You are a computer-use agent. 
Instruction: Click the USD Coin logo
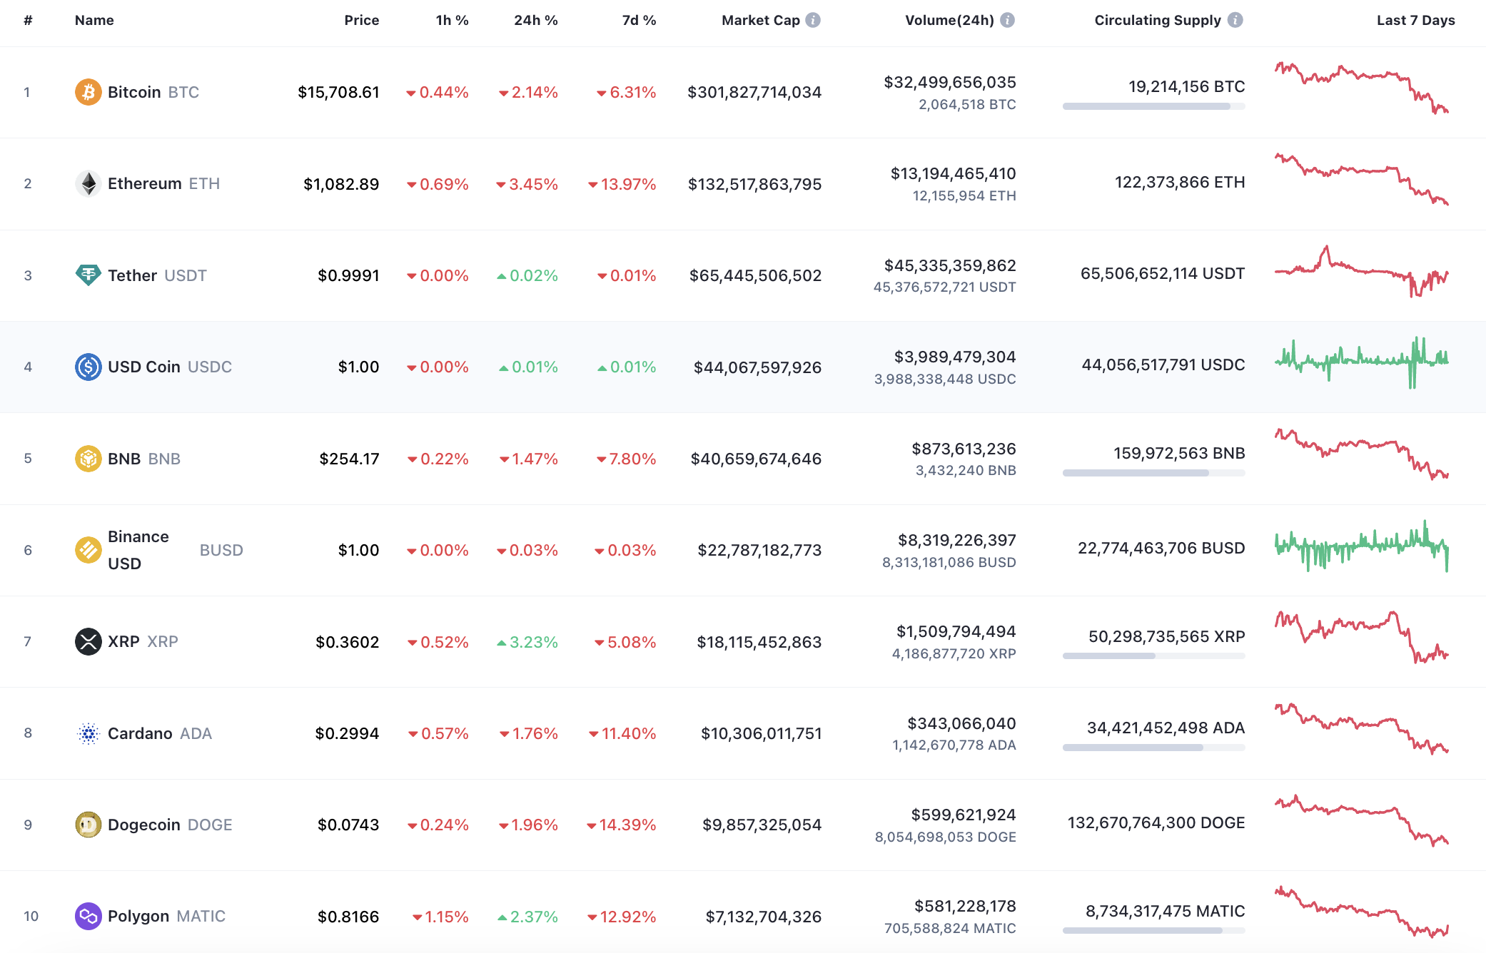pyautogui.click(x=88, y=367)
